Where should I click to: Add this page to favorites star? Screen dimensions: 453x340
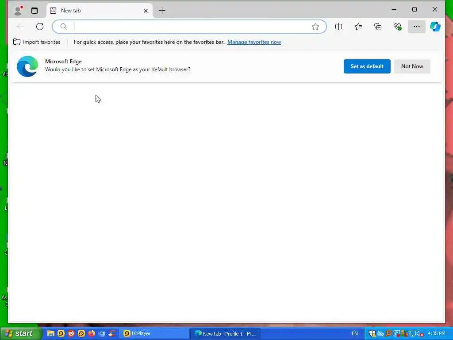315,27
